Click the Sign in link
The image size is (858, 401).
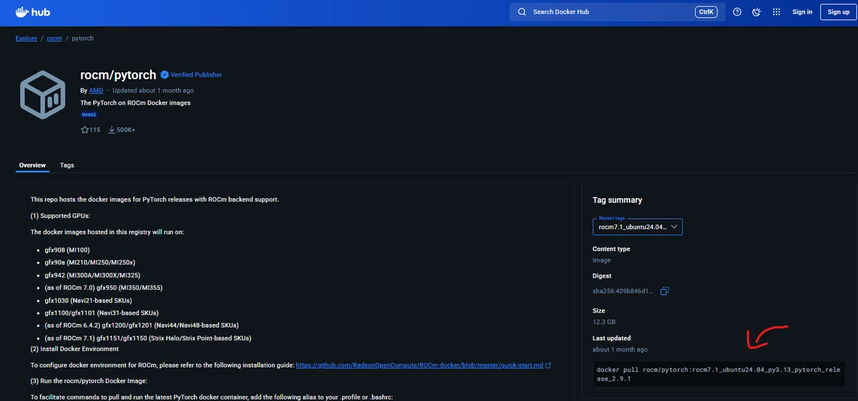[x=802, y=12]
